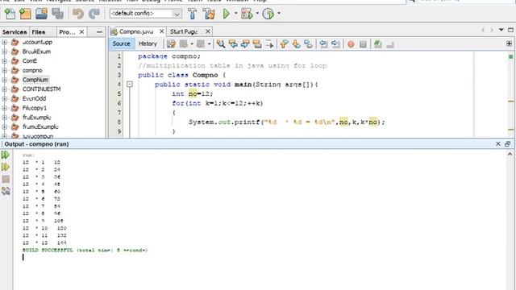Click the BUILD SUCCESSFUL output line
Image resolution: width=516 pixels, height=290 pixels.
click(85, 251)
